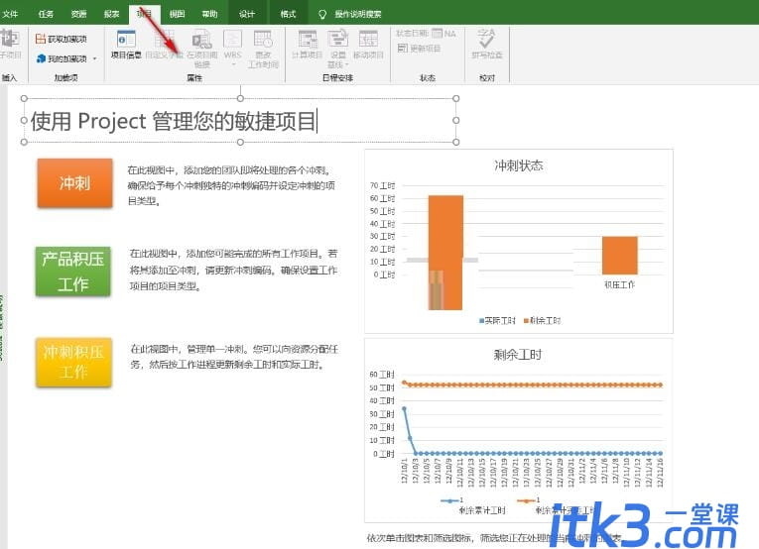Click the 剩余累计工时 legend entry
The width and height of the screenshot is (759, 549).
[473, 505]
